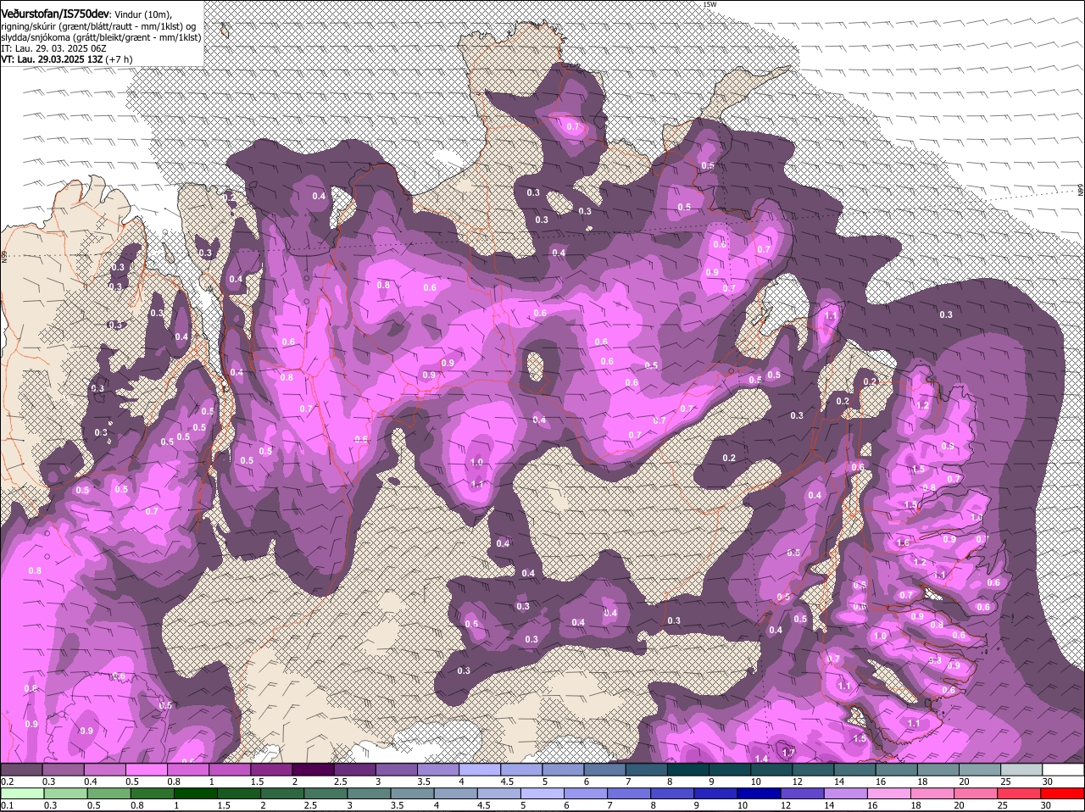Click the '0.1' label on the rain scale
The width and height of the screenshot is (1085, 812).
pyautogui.click(x=7, y=805)
